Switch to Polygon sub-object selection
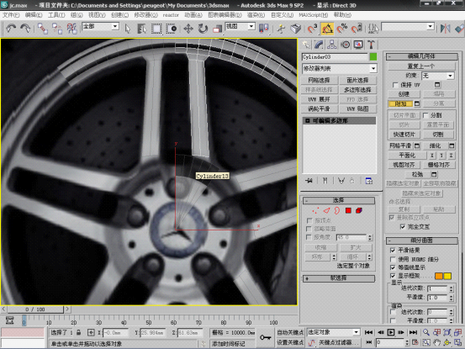Viewport: 465px width, 349px height. pyautogui.click(x=348, y=210)
